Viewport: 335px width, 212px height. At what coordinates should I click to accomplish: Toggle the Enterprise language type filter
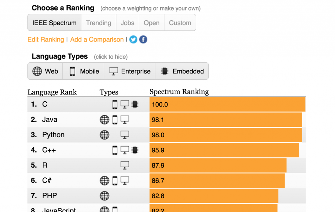(x=130, y=71)
